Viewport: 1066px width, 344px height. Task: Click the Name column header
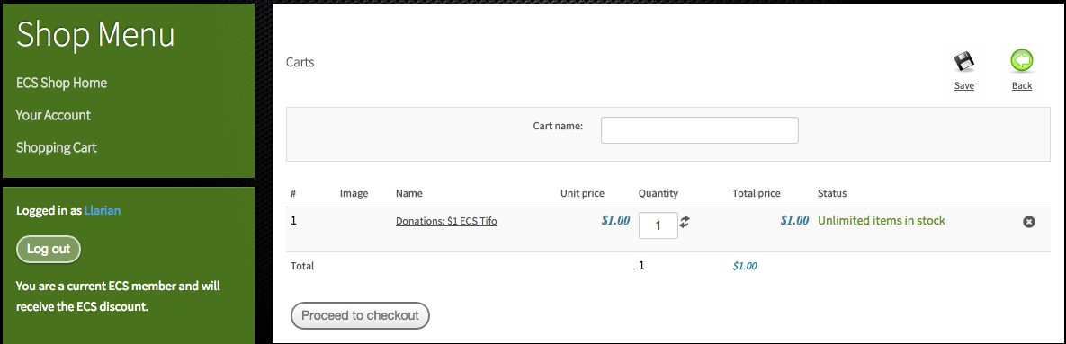pos(408,193)
